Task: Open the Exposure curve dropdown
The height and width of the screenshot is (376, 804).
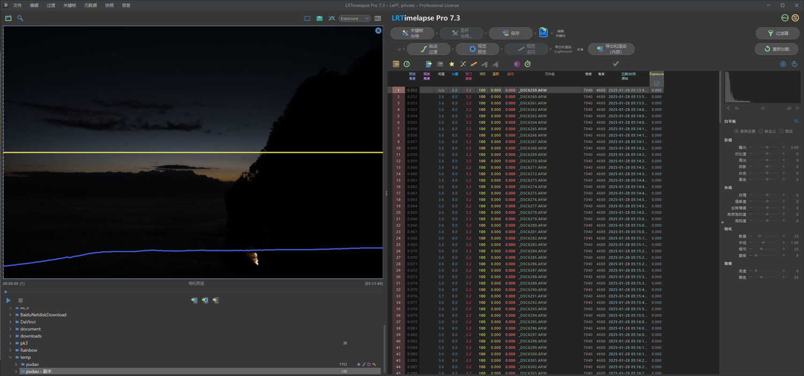Action: coord(354,18)
